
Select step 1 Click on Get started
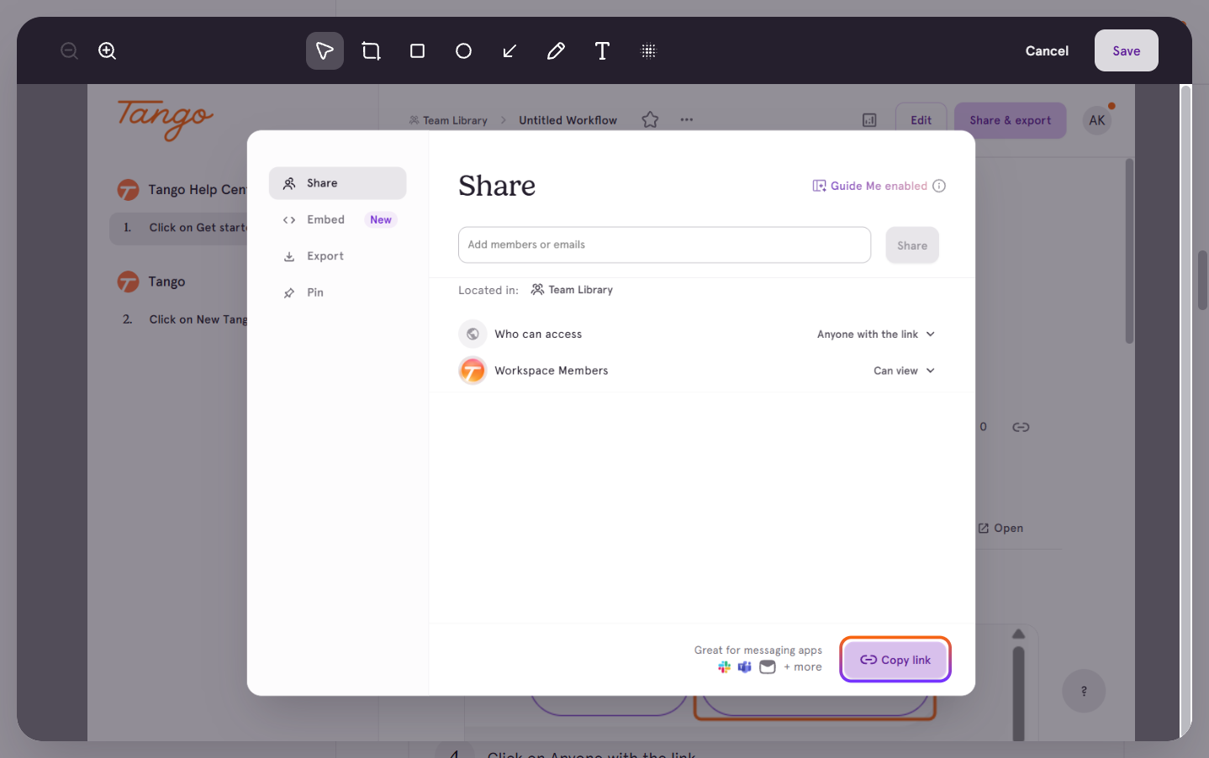point(178,228)
